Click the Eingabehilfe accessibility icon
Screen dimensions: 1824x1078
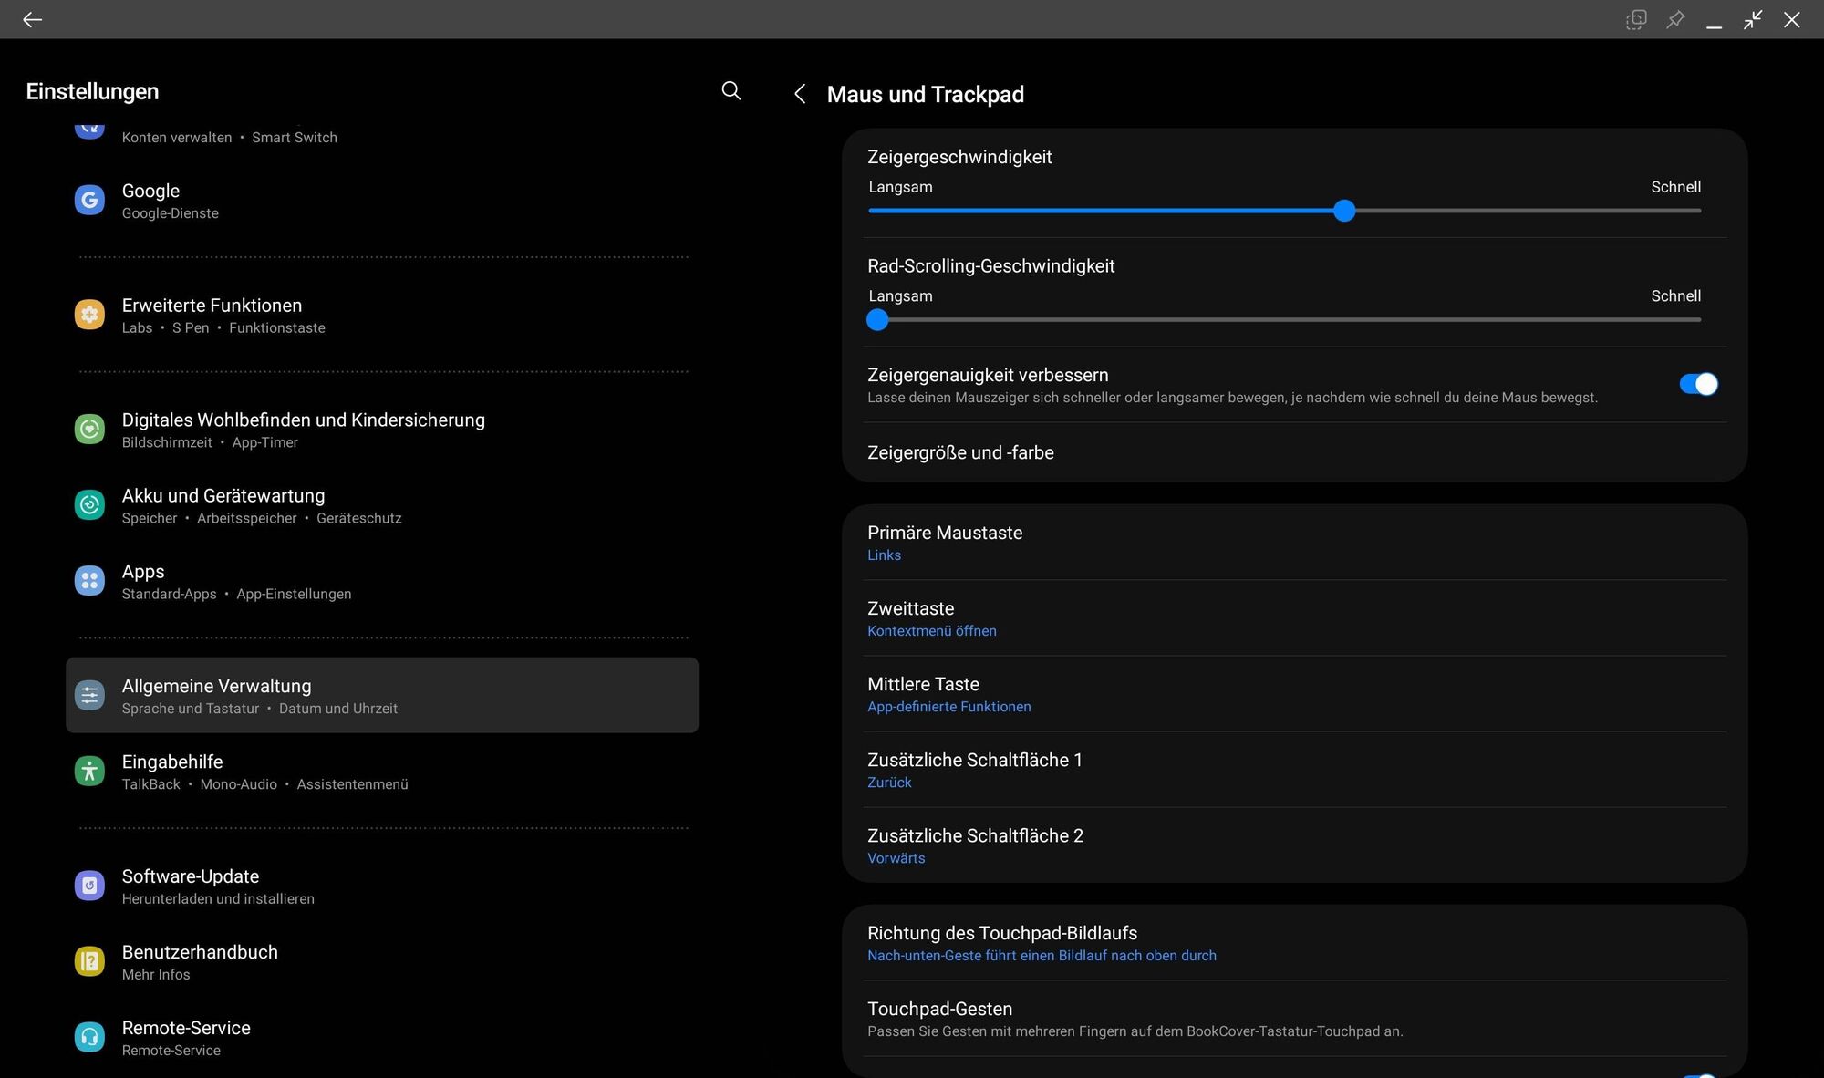click(x=89, y=771)
